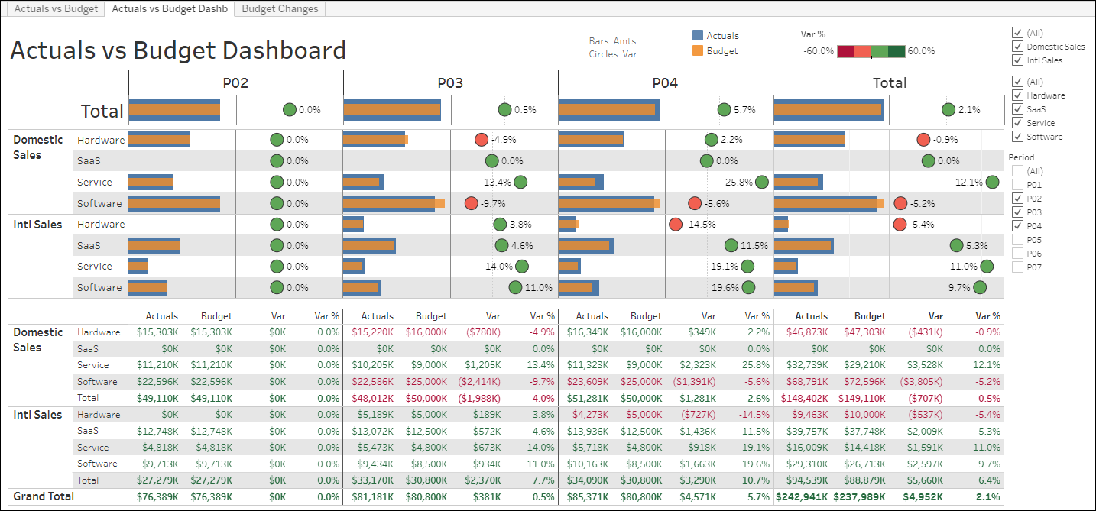Select green 5.7% circle in top Total row
Screen dimensions: 1096x511
point(724,110)
